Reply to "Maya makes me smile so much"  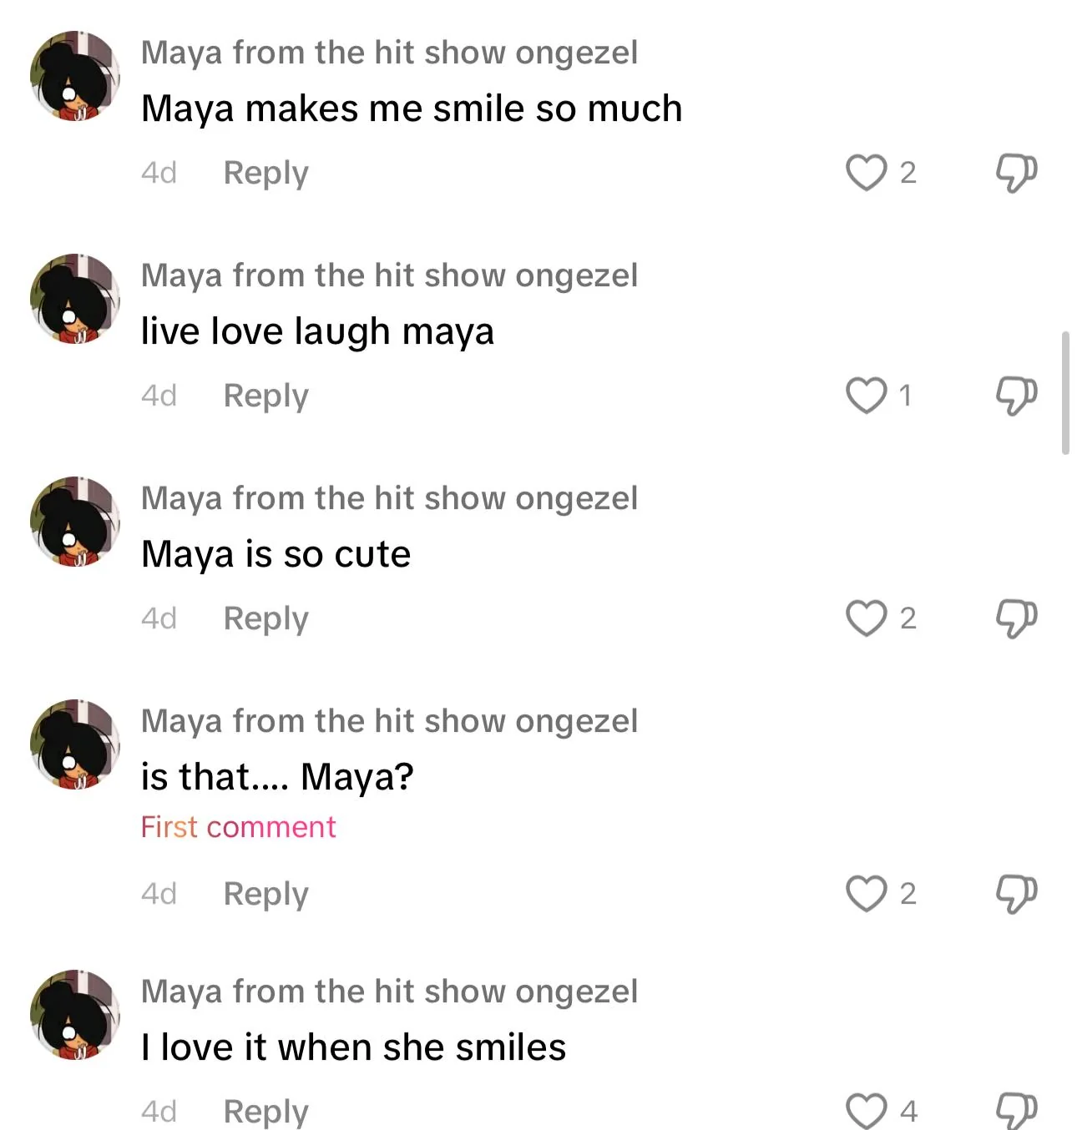[265, 173]
